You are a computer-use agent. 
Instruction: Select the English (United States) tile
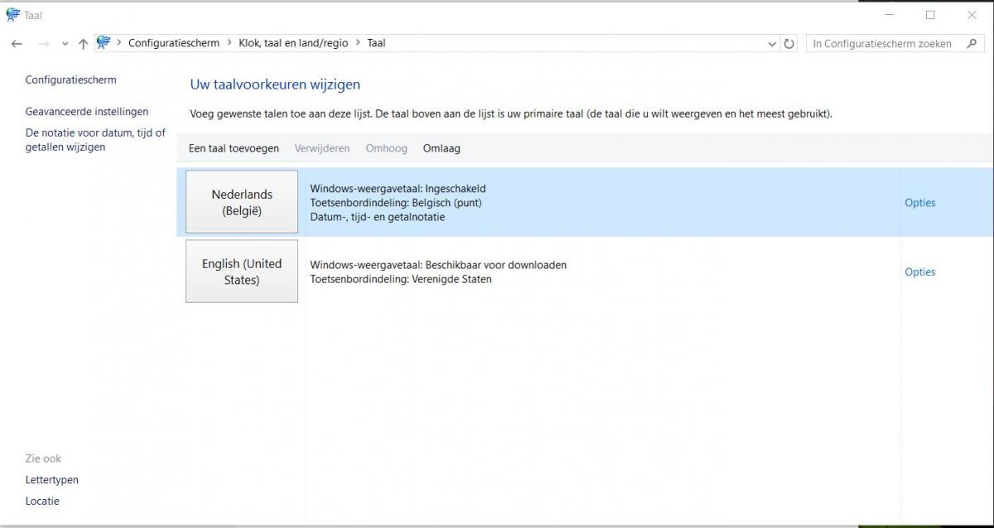tap(242, 271)
